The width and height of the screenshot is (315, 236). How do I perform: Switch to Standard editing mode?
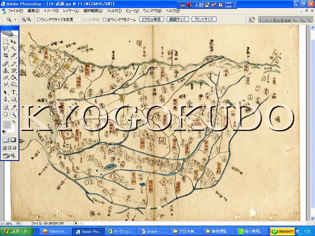point(6,140)
